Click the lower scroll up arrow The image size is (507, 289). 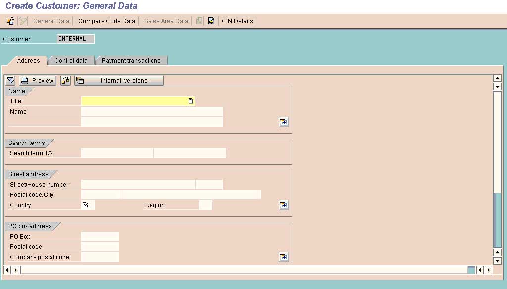(x=497, y=252)
